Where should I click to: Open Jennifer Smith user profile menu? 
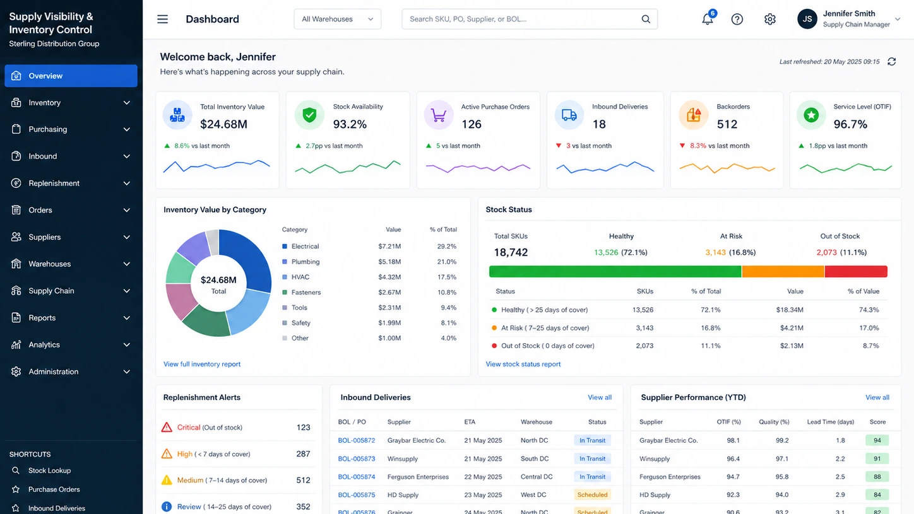tap(850, 19)
